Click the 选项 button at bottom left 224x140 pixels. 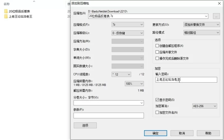coord(85,125)
